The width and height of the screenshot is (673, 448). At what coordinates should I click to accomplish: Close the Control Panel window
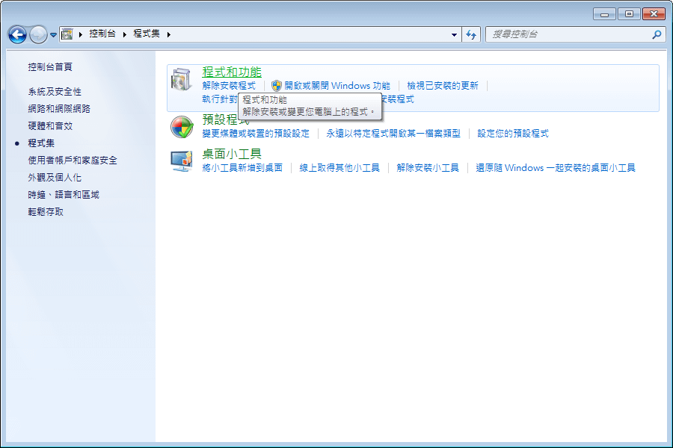coord(654,14)
